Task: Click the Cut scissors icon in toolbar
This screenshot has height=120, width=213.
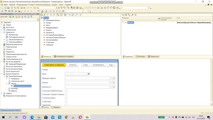Action: 12,8
